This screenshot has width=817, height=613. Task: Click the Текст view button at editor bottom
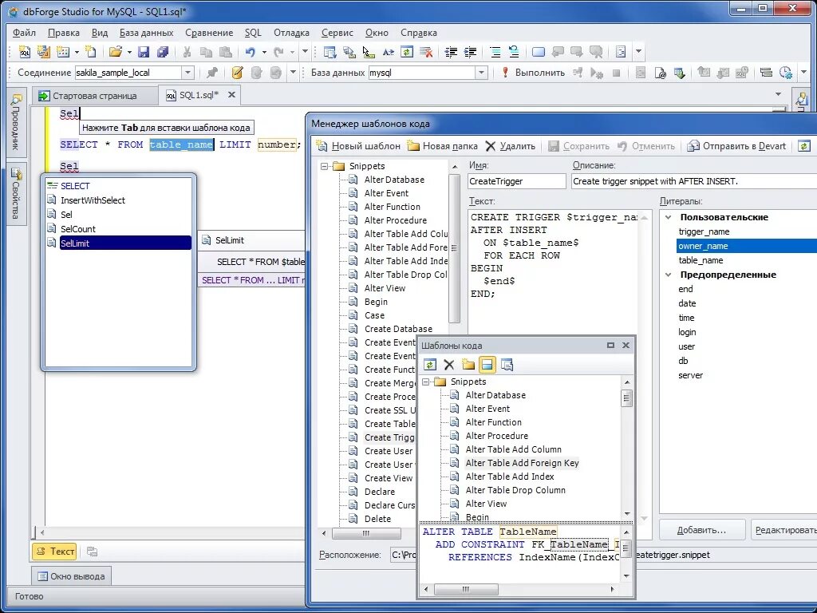coord(54,552)
